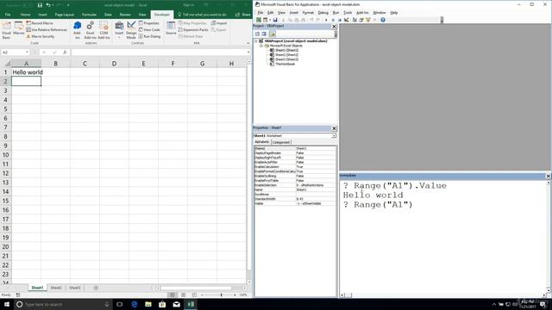
Task: Click View Object in Project Explorer
Action: point(264,34)
